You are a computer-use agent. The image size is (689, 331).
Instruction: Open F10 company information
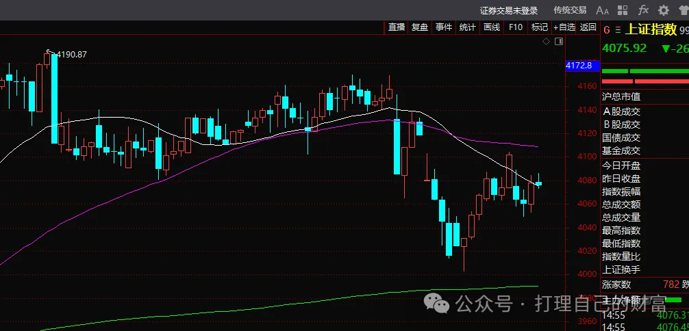pos(516,27)
